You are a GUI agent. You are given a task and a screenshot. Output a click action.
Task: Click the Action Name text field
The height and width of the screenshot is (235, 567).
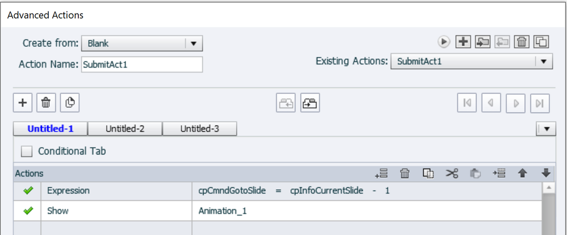[142, 65]
